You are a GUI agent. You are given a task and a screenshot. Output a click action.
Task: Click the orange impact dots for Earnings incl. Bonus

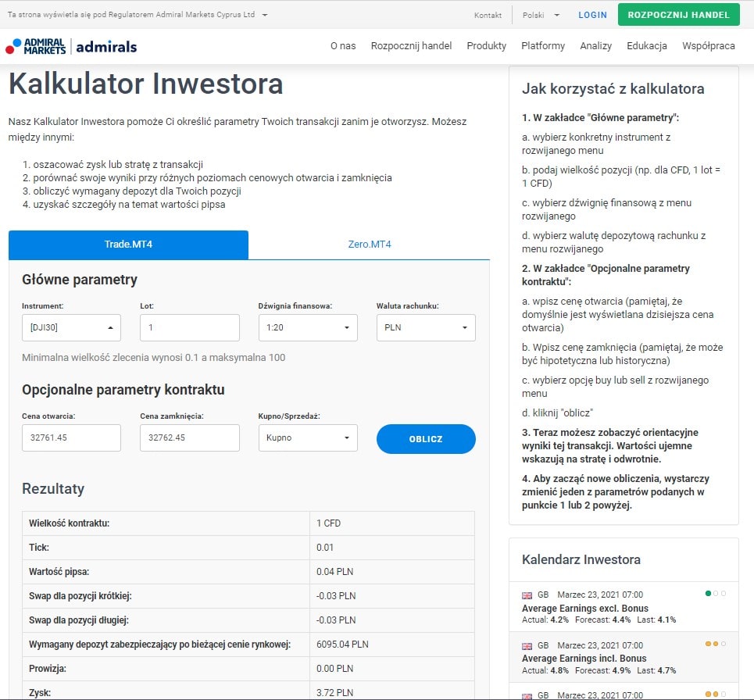(716, 644)
